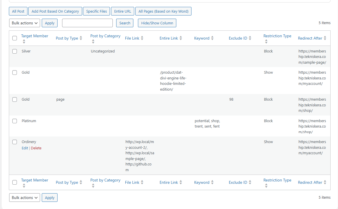Switch to the All Post tab
Image resolution: width=338 pixels, height=209 pixels.
pyautogui.click(x=18, y=11)
